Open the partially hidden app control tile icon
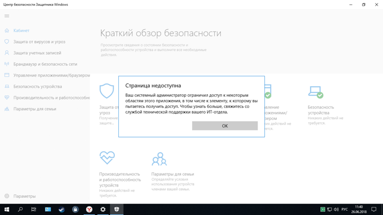Screen dimensions: 383x215 point(268,91)
